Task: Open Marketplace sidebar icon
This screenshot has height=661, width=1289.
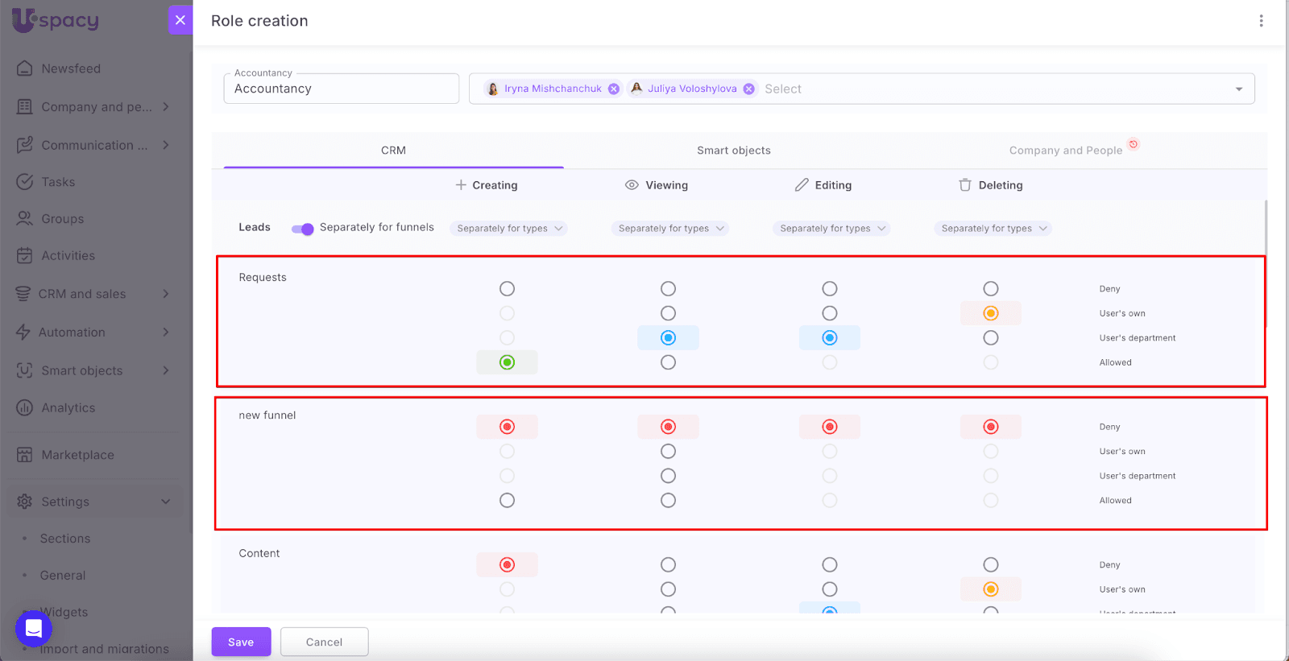Action: point(25,455)
